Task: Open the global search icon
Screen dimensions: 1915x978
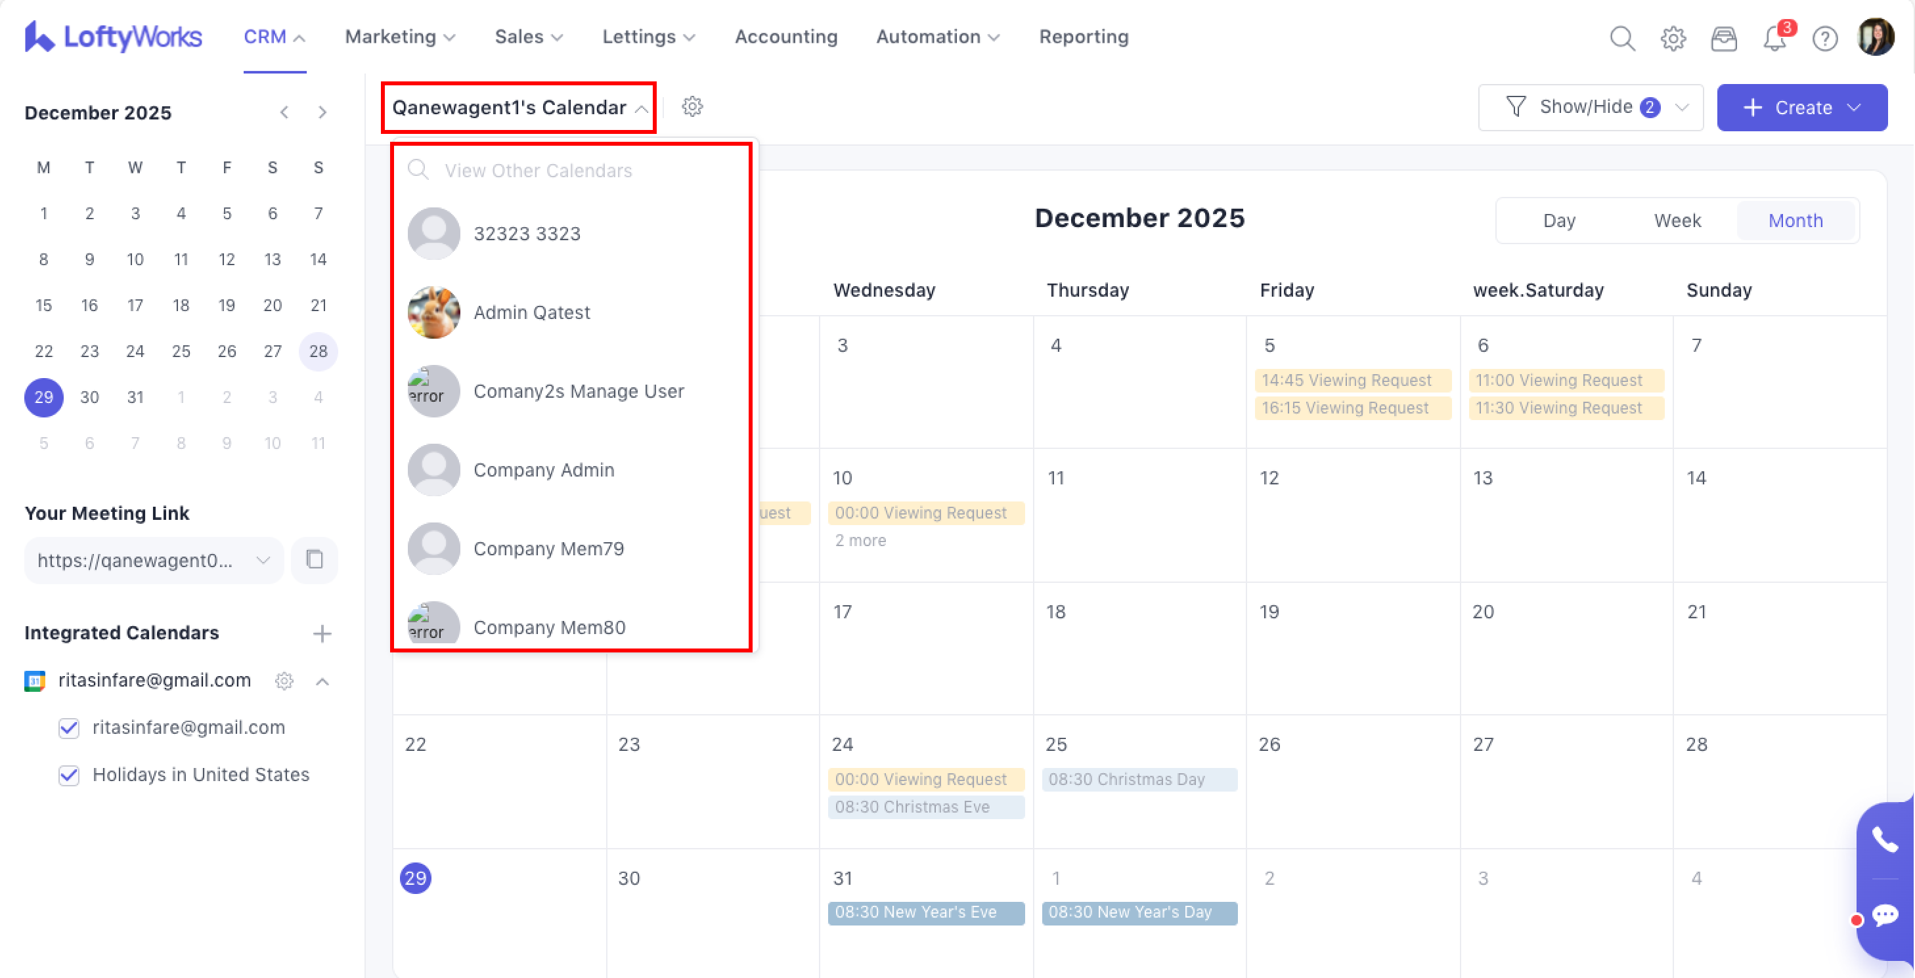Action: tap(1621, 37)
